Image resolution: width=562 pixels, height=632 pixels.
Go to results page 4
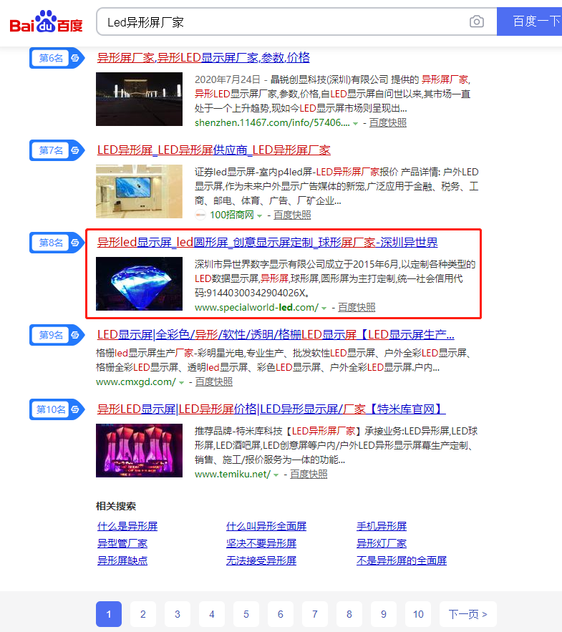tap(212, 614)
